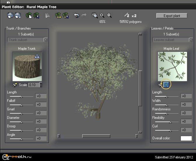Click the divide-by-2 polygon reduction icon
The image size is (196, 161).
tap(126, 15)
